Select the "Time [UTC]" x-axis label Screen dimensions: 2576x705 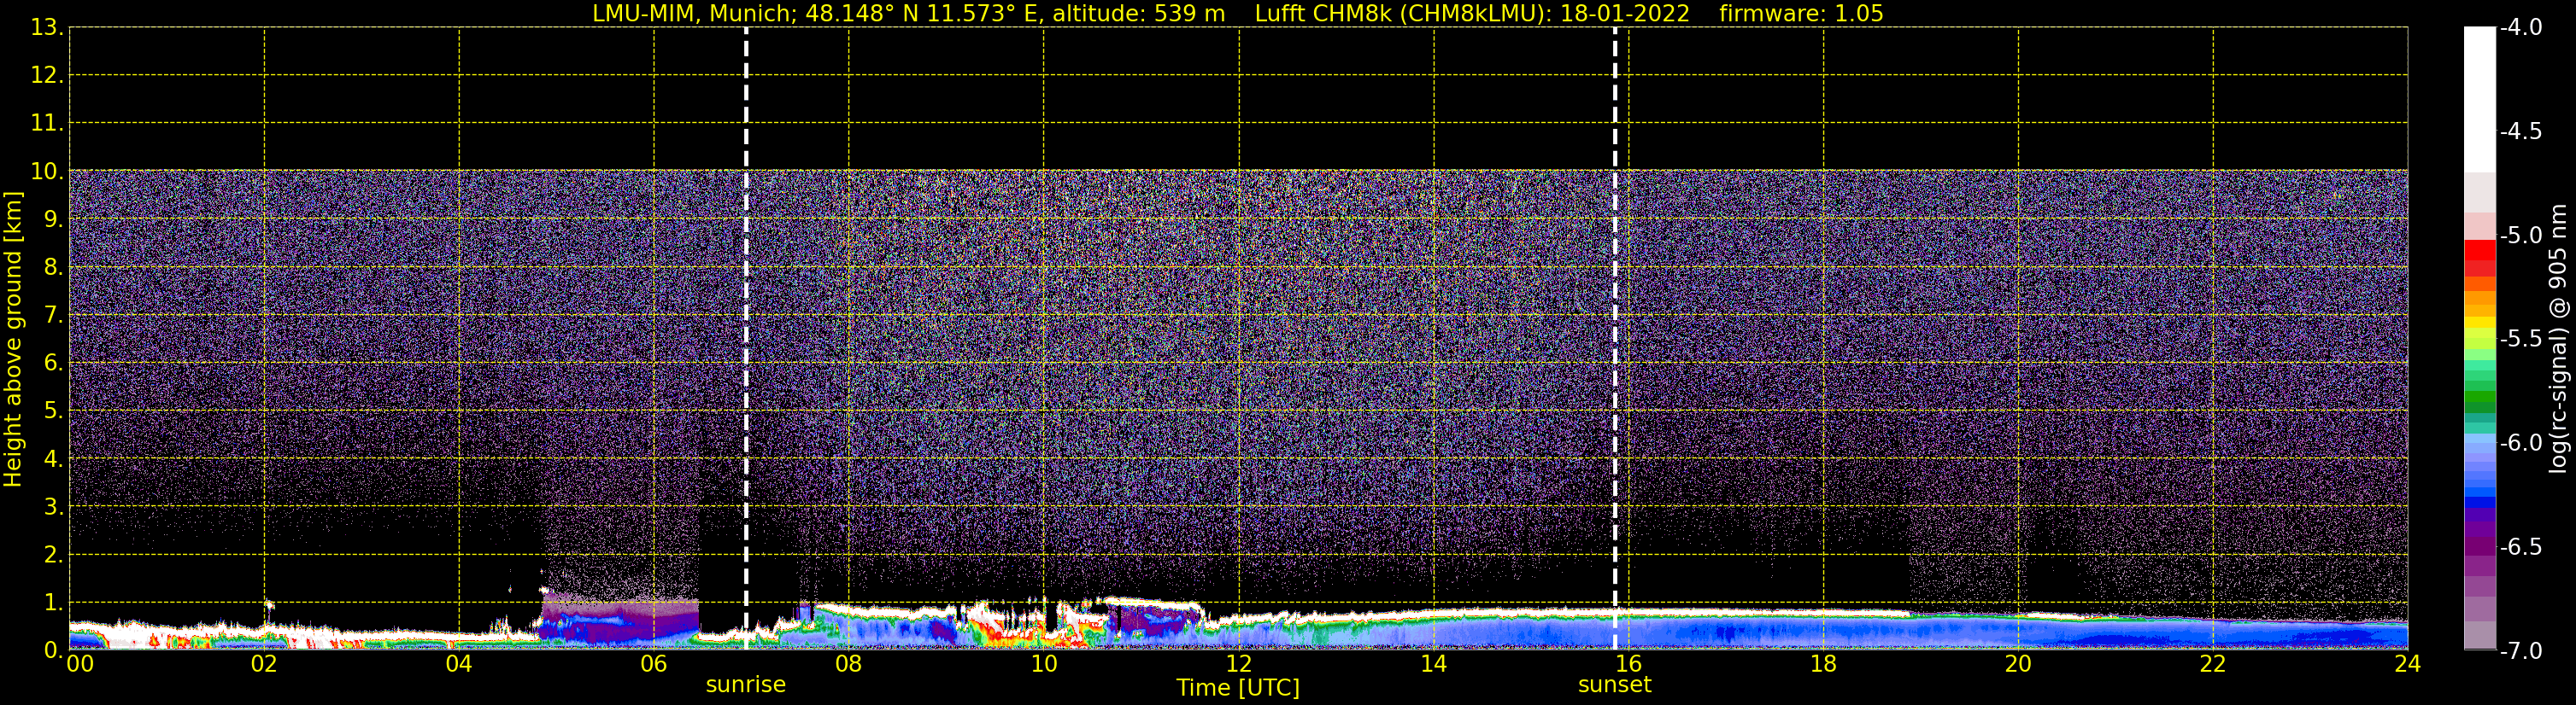pyautogui.click(x=1237, y=688)
